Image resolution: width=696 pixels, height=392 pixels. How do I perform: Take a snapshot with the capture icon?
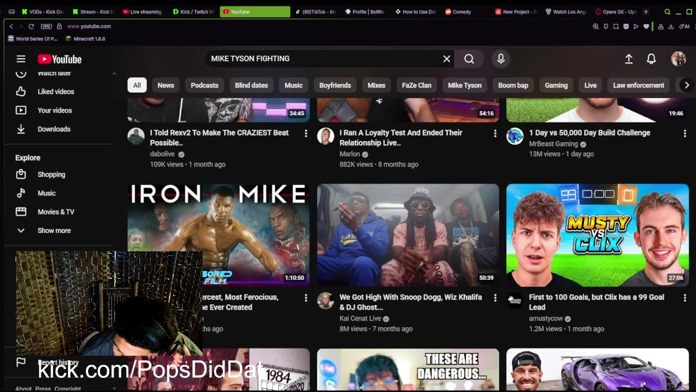click(x=616, y=26)
